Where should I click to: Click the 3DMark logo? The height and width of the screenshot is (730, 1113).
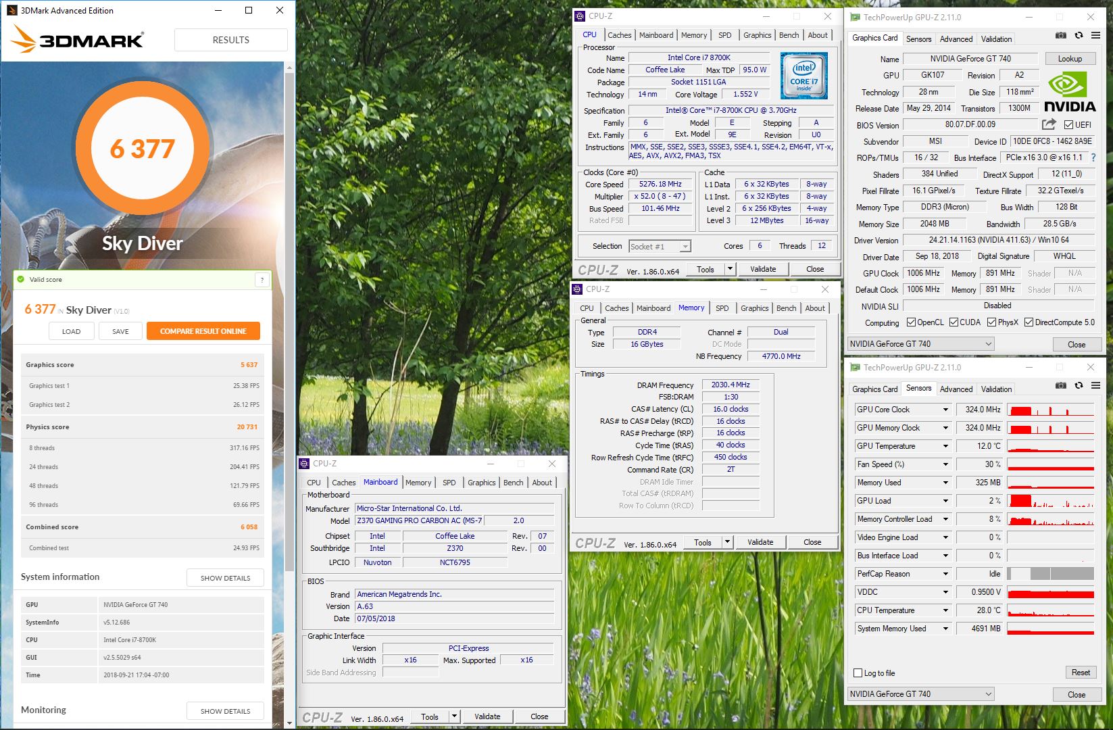77,39
